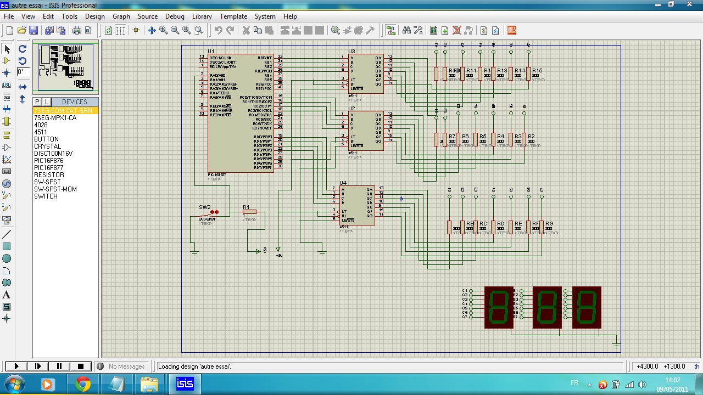Select the Wire Label mode tool

[7, 85]
